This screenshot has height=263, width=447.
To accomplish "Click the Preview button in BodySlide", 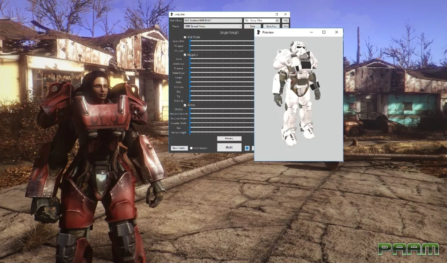I will (229, 138).
